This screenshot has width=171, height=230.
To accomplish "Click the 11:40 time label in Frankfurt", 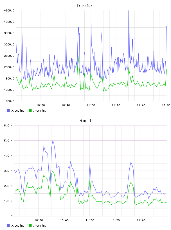I will tap(141, 105).
